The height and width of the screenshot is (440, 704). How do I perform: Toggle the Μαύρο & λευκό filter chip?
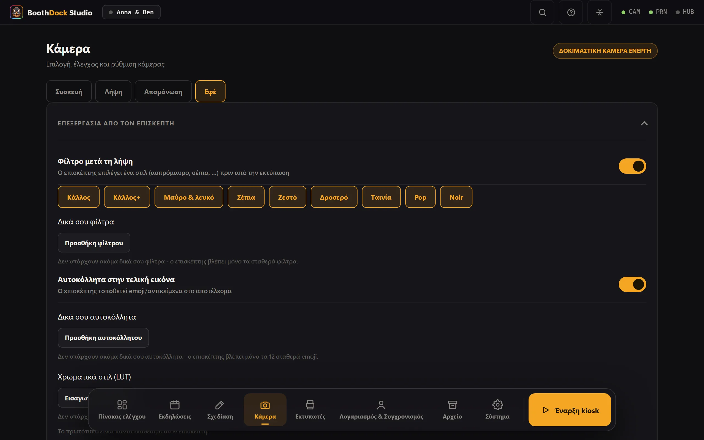189,197
